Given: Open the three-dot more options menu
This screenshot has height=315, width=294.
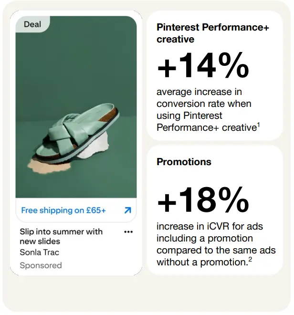Looking at the screenshot, I should pyautogui.click(x=128, y=232).
